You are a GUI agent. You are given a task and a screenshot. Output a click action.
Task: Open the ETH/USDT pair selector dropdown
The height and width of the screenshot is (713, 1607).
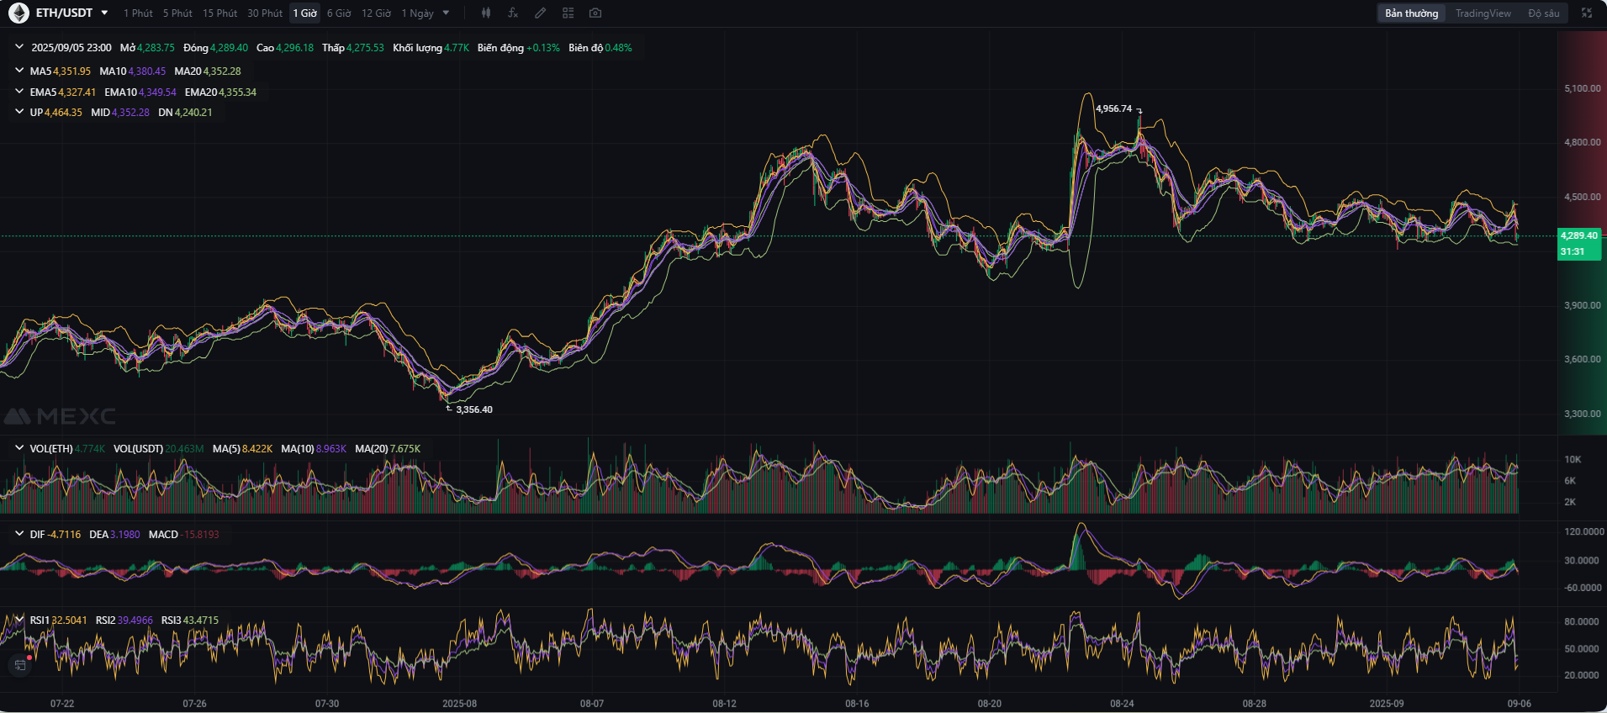(104, 13)
